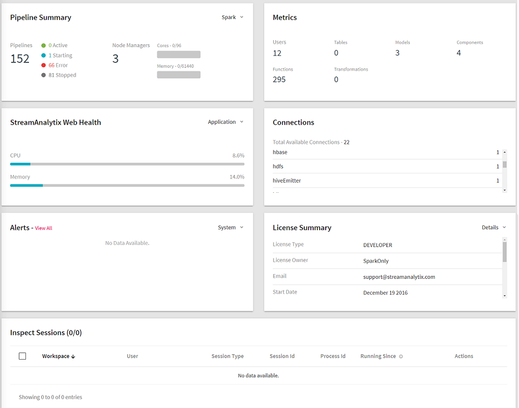This screenshot has height=408, width=519.
Task: Expand the System dropdown in Alerts
Action: pos(231,228)
